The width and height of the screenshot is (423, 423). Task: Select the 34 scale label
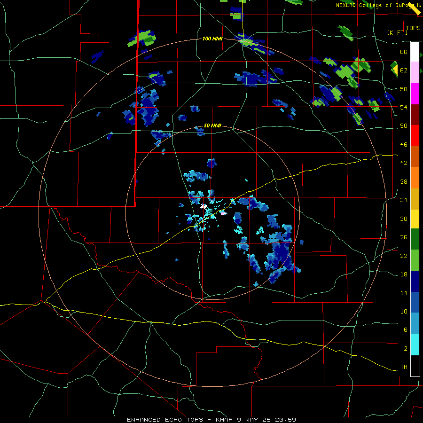(x=404, y=200)
